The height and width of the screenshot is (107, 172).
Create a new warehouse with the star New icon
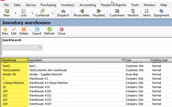pyautogui.click(x=5, y=31)
